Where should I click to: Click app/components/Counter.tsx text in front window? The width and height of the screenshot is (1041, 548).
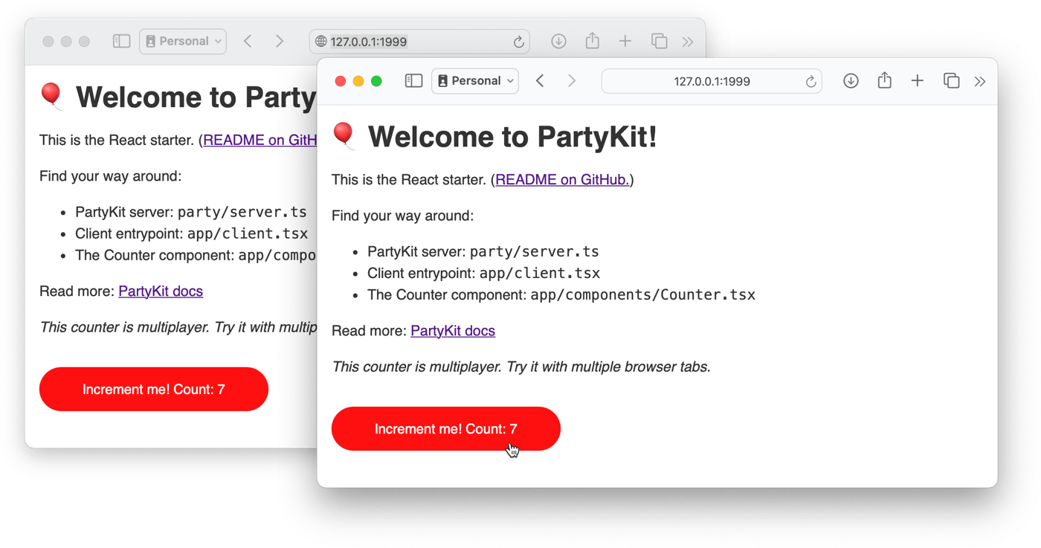pyautogui.click(x=643, y=295)
